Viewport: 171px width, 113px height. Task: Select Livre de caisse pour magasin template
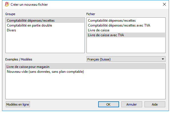pos(86,67)
